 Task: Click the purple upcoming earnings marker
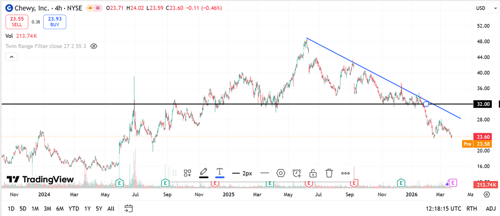coord(453,183)
